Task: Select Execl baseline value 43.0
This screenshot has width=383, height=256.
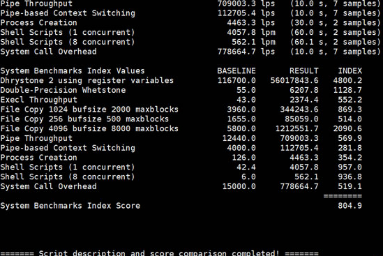Action: 246,100
